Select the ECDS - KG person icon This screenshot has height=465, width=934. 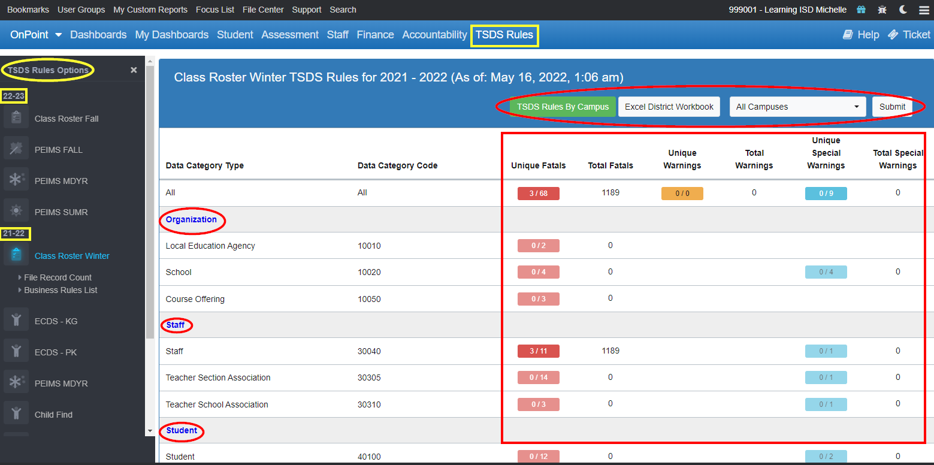(x=16, y=319)
